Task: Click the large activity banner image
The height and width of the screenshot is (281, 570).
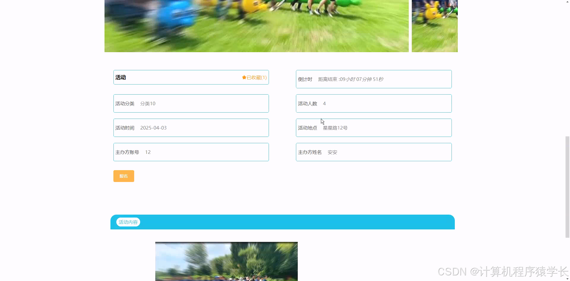Action: pos(256,26)
